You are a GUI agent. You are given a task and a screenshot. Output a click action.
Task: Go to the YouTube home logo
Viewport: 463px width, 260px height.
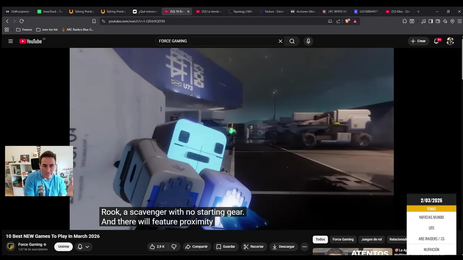(x=31, y=41)
